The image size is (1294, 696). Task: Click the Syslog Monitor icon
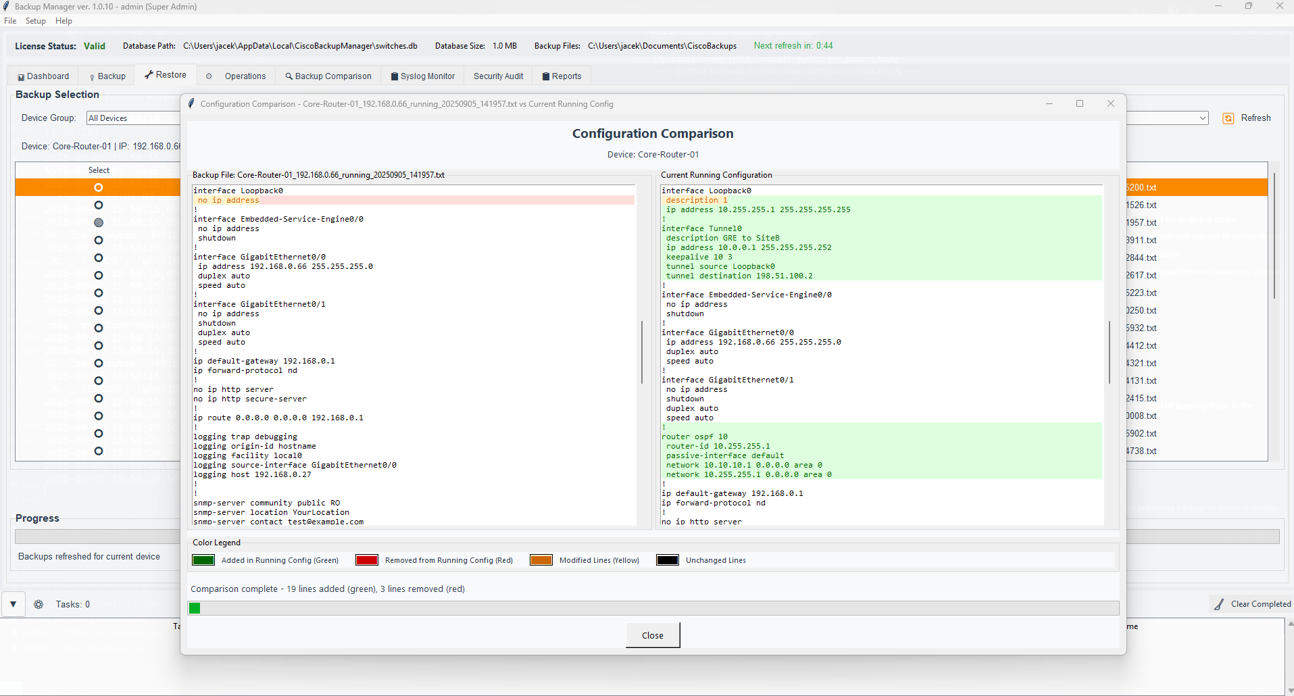(395, 76)
